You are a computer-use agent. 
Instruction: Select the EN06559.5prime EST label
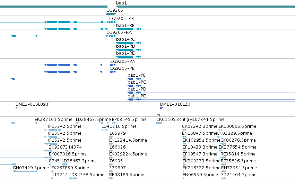pyautogui.click(x=200, y=175)
